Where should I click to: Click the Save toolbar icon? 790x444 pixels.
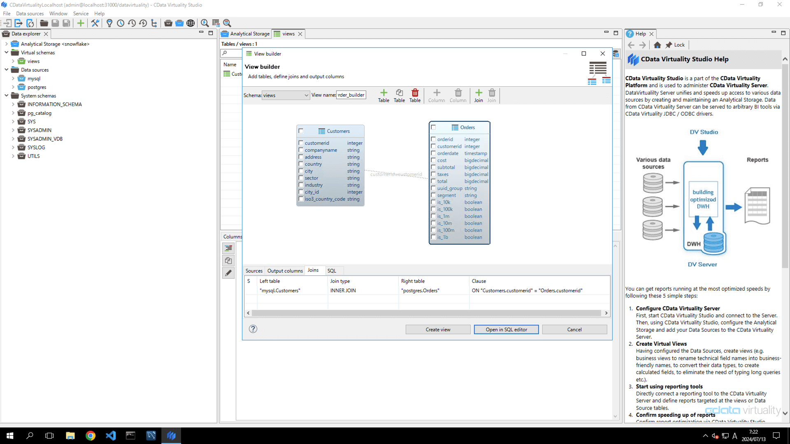55,23
